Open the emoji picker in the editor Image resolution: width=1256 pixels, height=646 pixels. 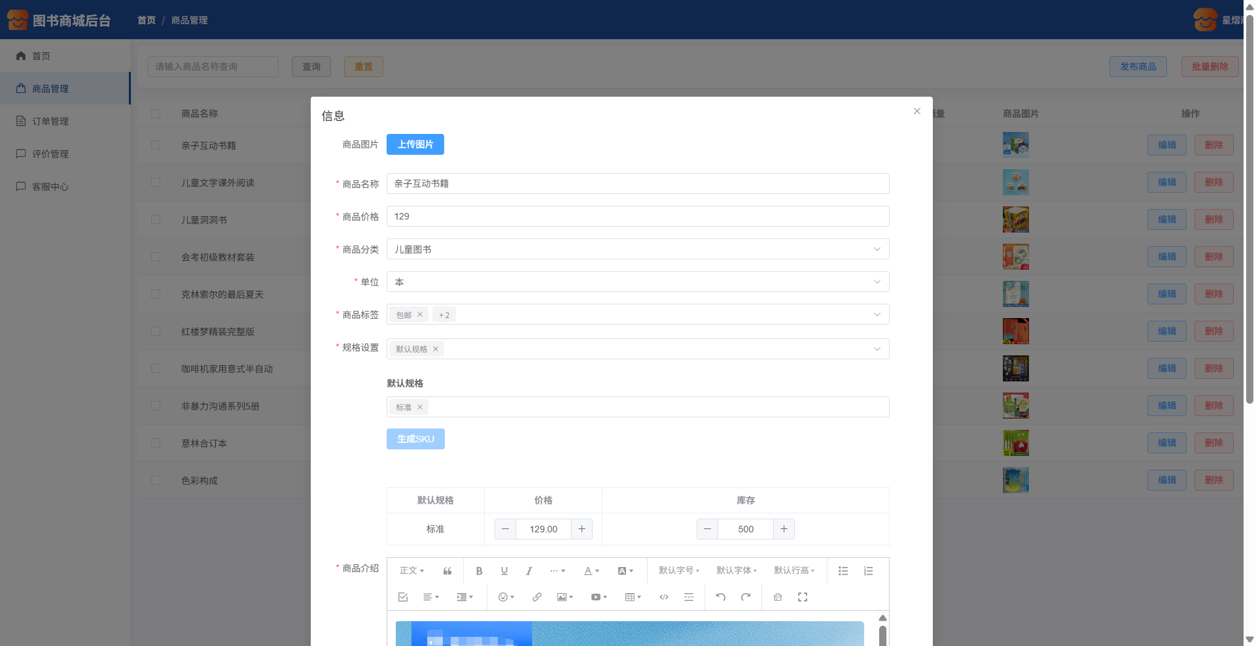pos(506,597)
